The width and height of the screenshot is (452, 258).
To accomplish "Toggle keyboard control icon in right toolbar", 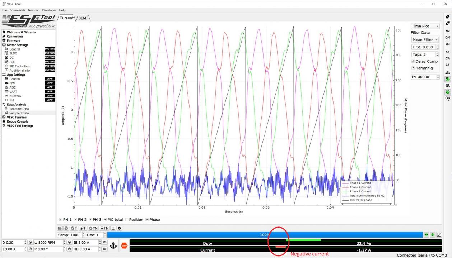I will pyautogui.click(x=447, y=72).
